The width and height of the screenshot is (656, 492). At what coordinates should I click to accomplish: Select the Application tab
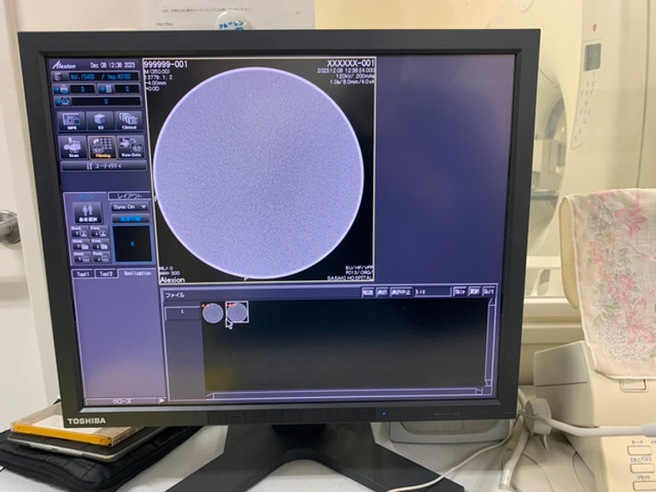[136, 274]
